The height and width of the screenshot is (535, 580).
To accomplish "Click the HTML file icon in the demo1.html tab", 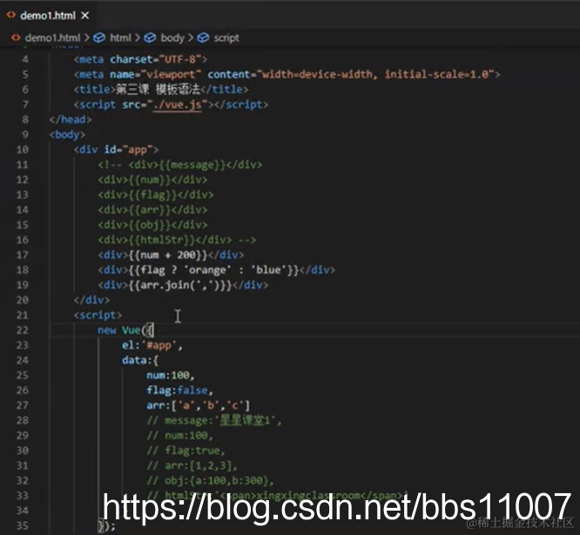I will point(11,15).
